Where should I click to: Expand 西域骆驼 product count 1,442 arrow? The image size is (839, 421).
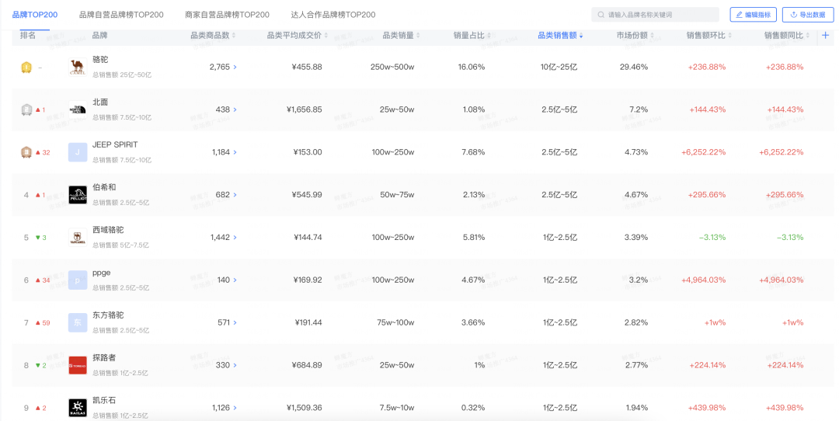point(235,238)
